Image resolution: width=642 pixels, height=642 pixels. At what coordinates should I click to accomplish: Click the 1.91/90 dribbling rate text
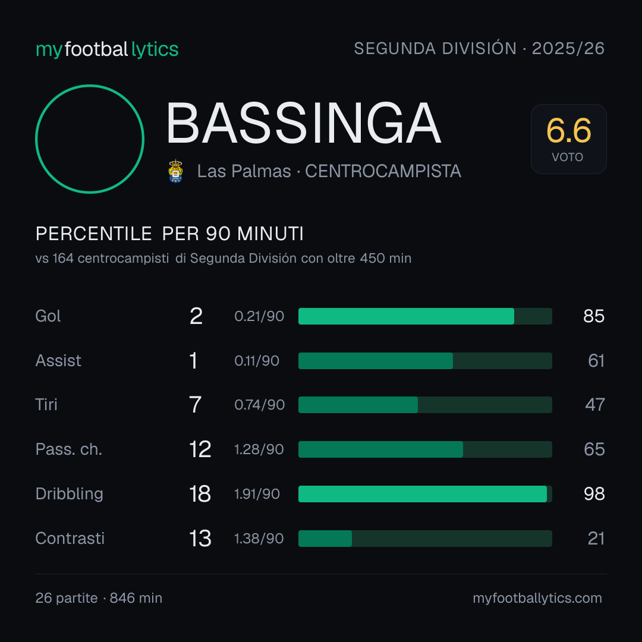click(257, 494)
